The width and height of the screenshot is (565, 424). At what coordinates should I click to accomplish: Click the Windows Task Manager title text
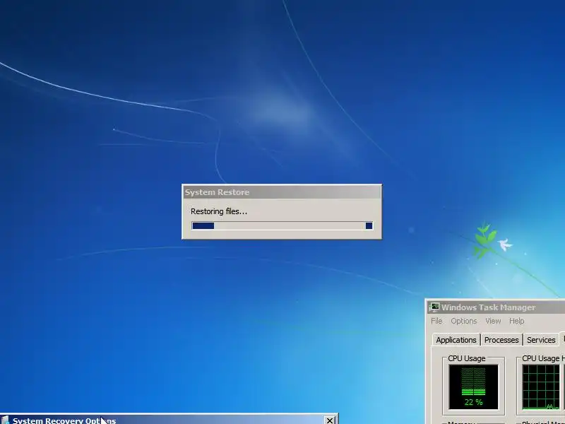[x=488, y=307]
